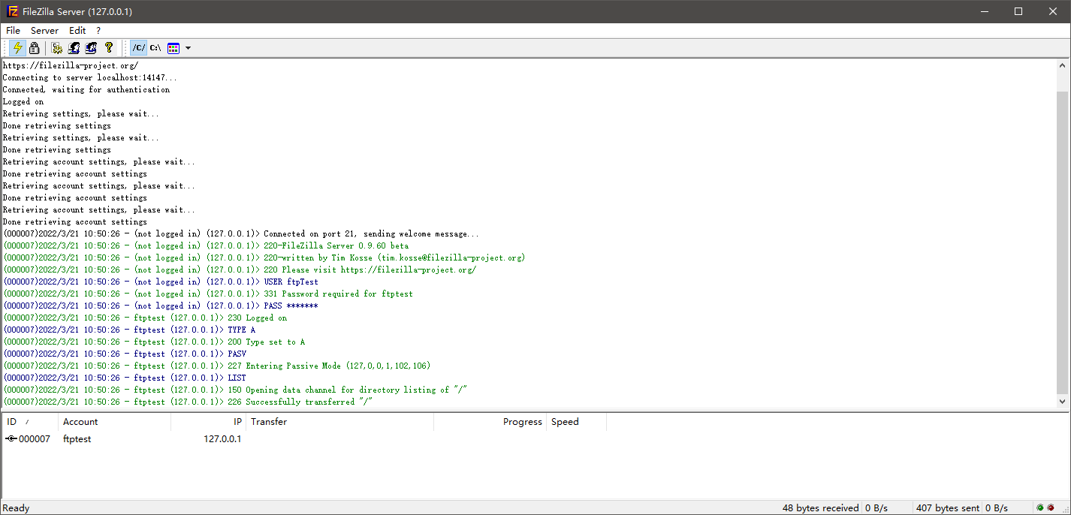Click '48 bytes received' status entry
The width and height of the screenshot is (1071, 515).
tap(820, 508)
